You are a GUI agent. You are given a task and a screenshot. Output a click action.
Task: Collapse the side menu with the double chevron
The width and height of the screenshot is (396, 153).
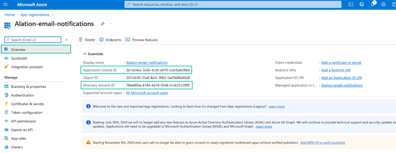pyautogui.click(x=66, y=40)
